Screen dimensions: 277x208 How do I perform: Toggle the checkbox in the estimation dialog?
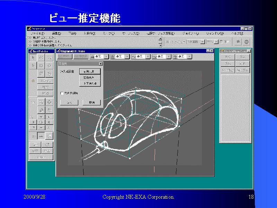click(62, 93)
